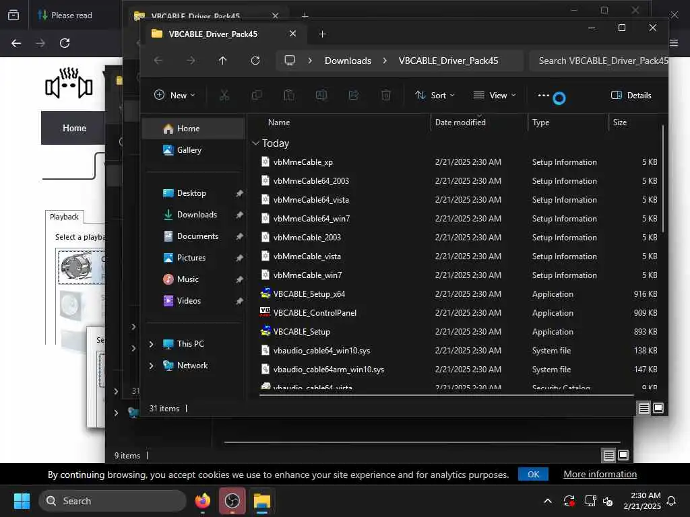Click the taskbar Search box
Screen dimensions: 690x517
coord(113,501)
